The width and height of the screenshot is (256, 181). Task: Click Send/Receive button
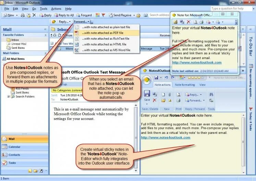(120, 15)
